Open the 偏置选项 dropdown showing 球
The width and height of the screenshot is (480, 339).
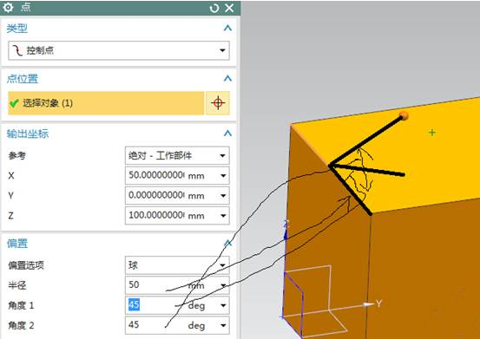click(177, 265)
